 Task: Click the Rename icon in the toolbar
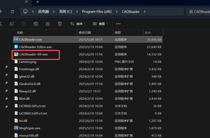36,24
